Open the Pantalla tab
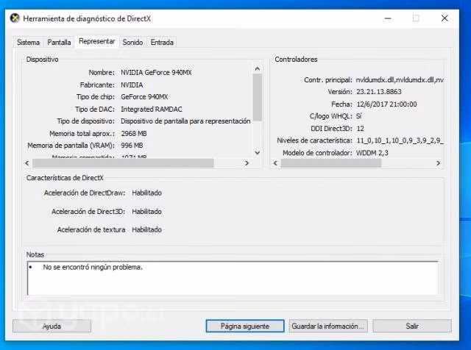 (59, 43)
